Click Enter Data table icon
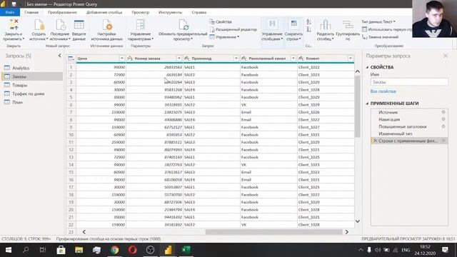This screenshot has height=257, width=457. tap(79, 25)
